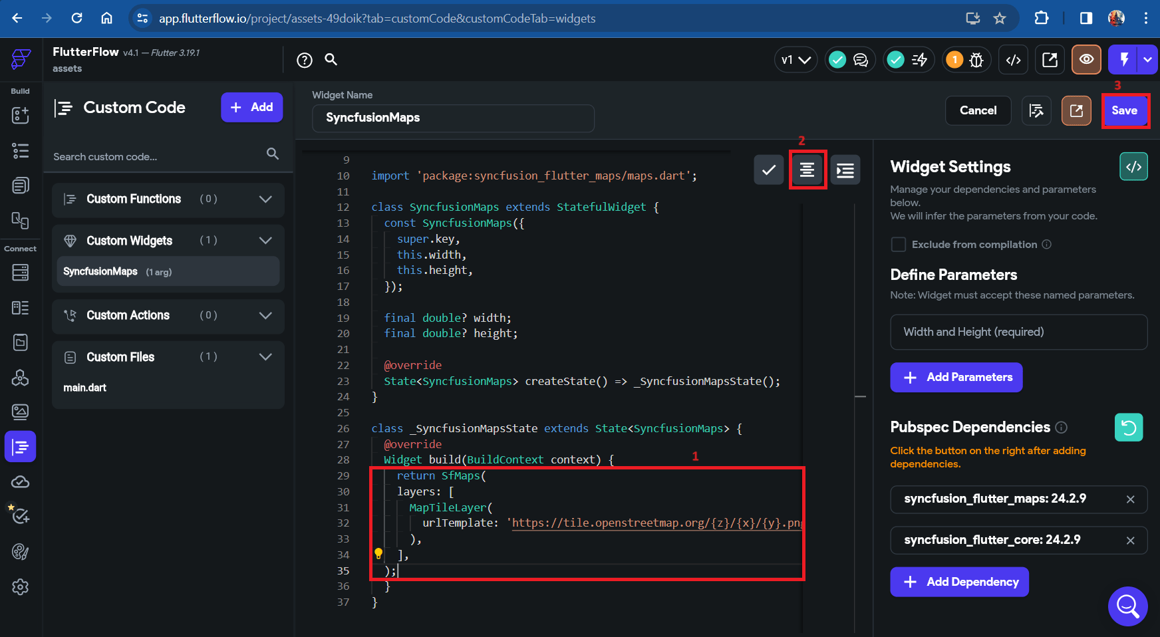Click the browser bookmark star icon
The width and height of the screenshot is (1160, 637).
(x=999, y=19)
